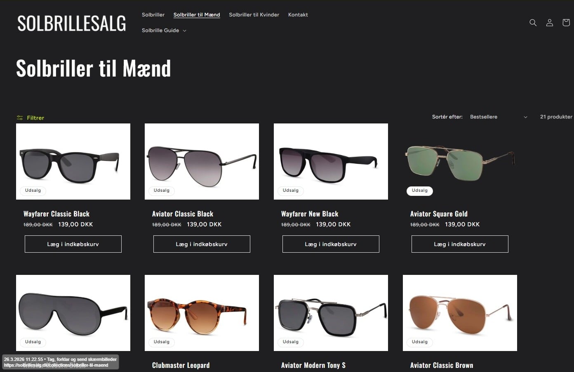
Task: Add Wayfarer Classic Black to cart
Action: point(73,244)
